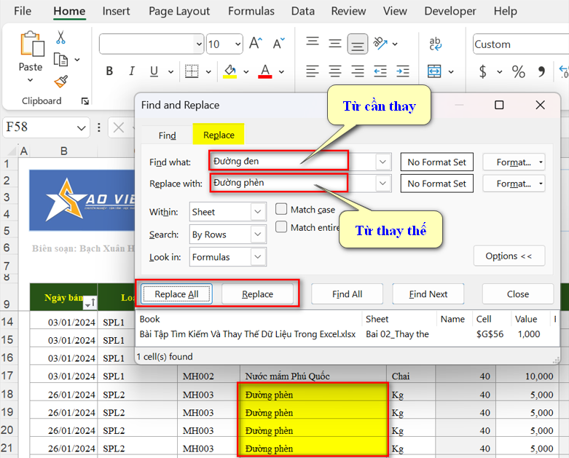Screen dimensions: 569x458
Task: Click the Merge & Center icon
Action: tap(434, 71)
